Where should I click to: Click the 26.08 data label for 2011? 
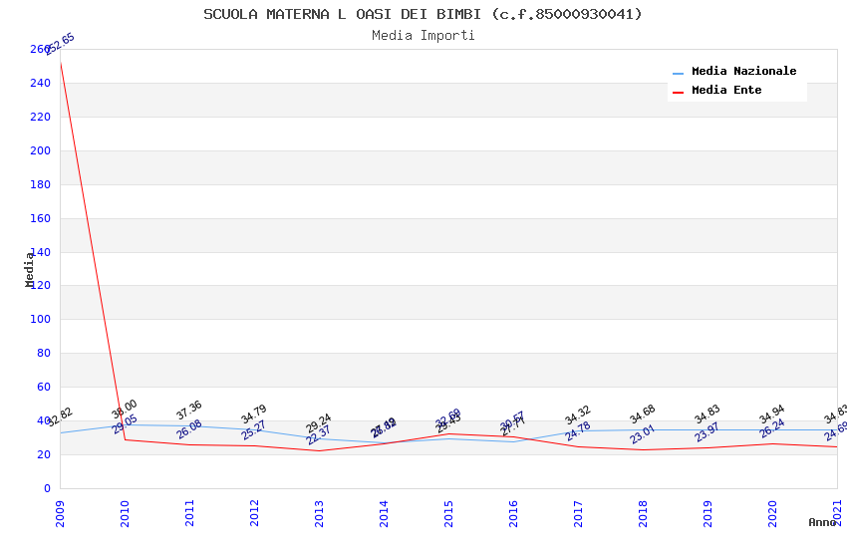pos(189,429)
